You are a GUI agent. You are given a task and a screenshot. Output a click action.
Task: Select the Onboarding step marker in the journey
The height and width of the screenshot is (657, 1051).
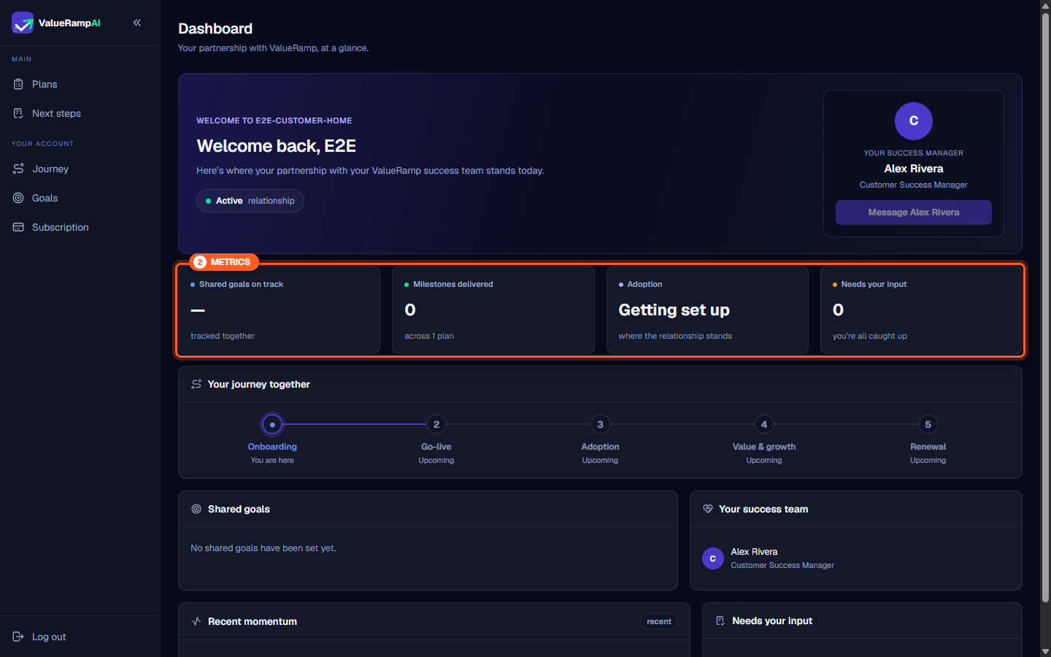pyautogui.click(x=272, y=424)
